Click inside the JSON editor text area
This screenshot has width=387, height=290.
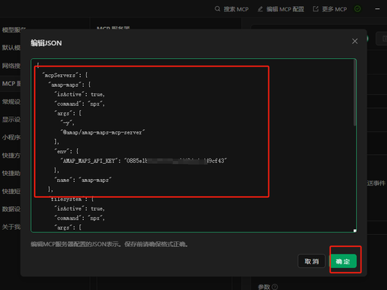tap(193, 145)
